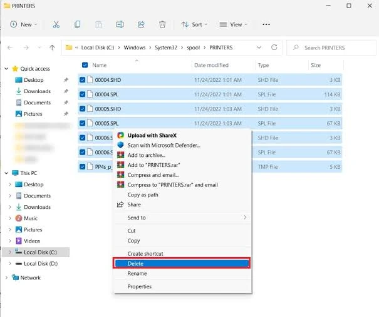Expand the Documents node under This PC
This screenshot has height=317, width=379.
(10, 196)
